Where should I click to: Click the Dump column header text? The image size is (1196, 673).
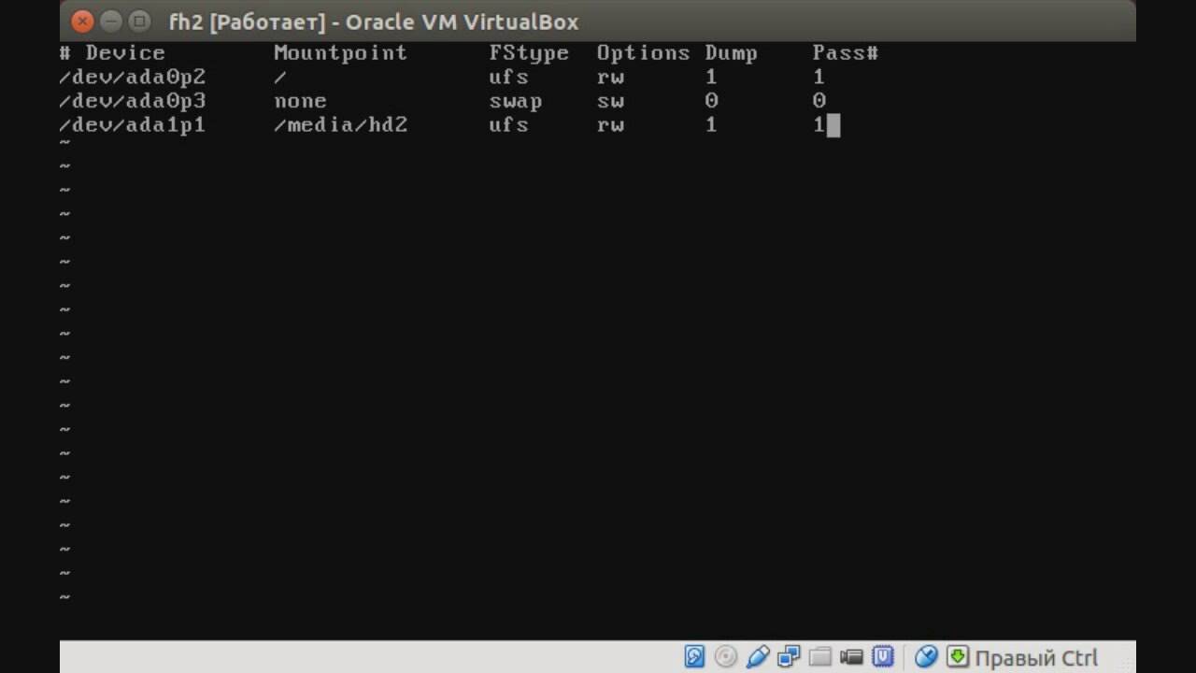(x=732, y=53)
